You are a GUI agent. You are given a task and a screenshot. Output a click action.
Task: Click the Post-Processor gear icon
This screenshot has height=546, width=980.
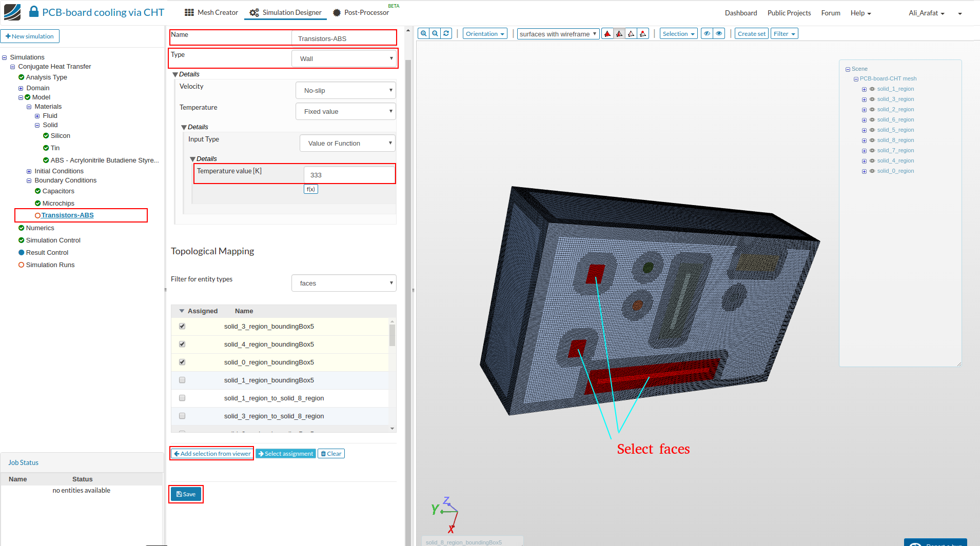tap(337, 13)
